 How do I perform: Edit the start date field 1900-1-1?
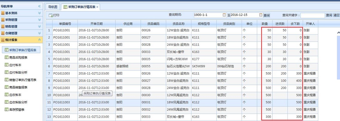(x=208, y=15)
